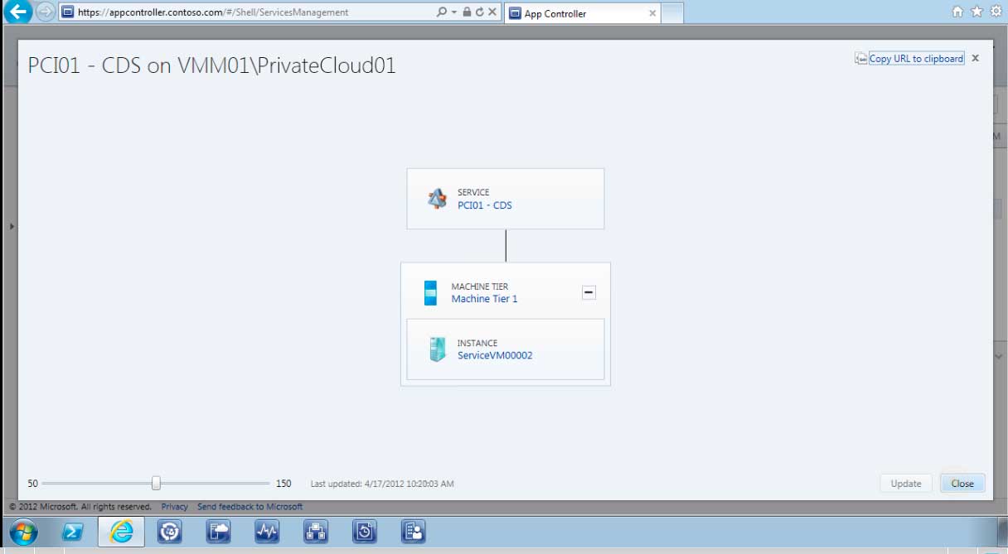Click the Internet Explorer taskbar icon

[121, 532]
